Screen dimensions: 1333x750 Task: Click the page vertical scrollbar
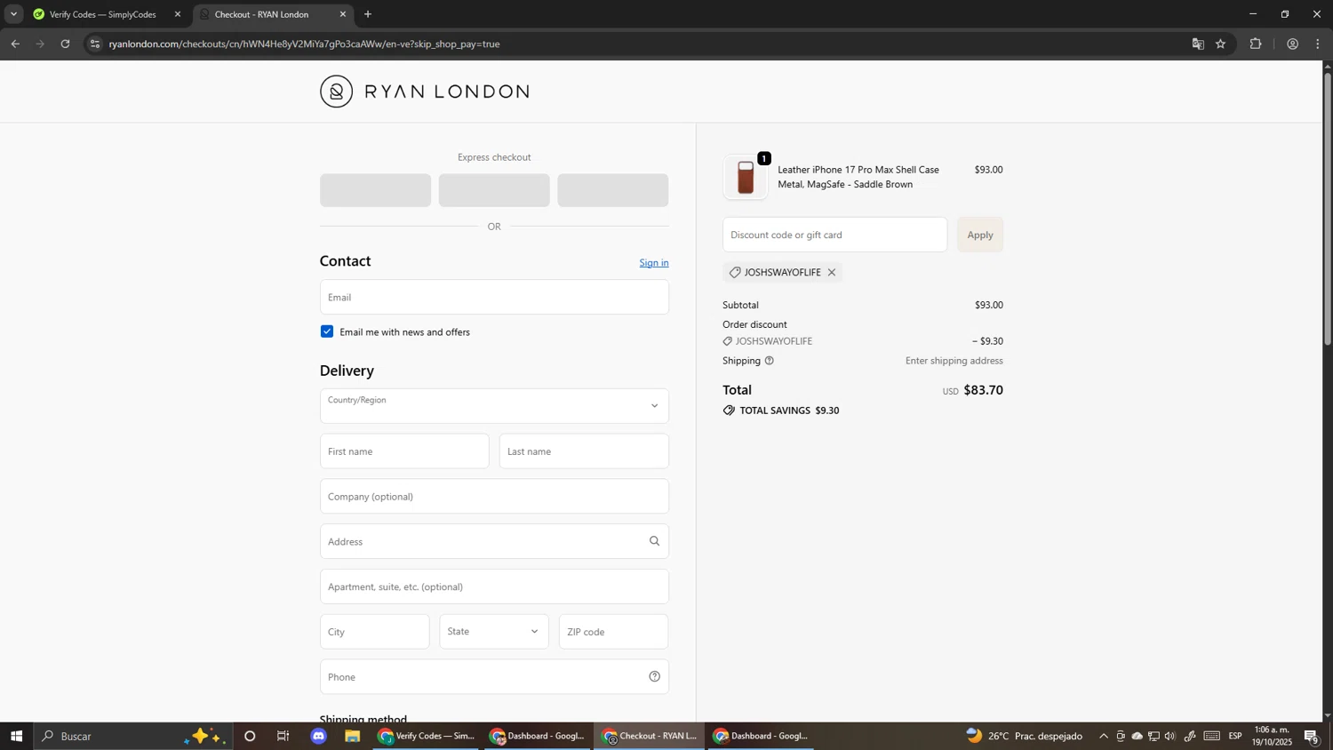point(1328,209)
